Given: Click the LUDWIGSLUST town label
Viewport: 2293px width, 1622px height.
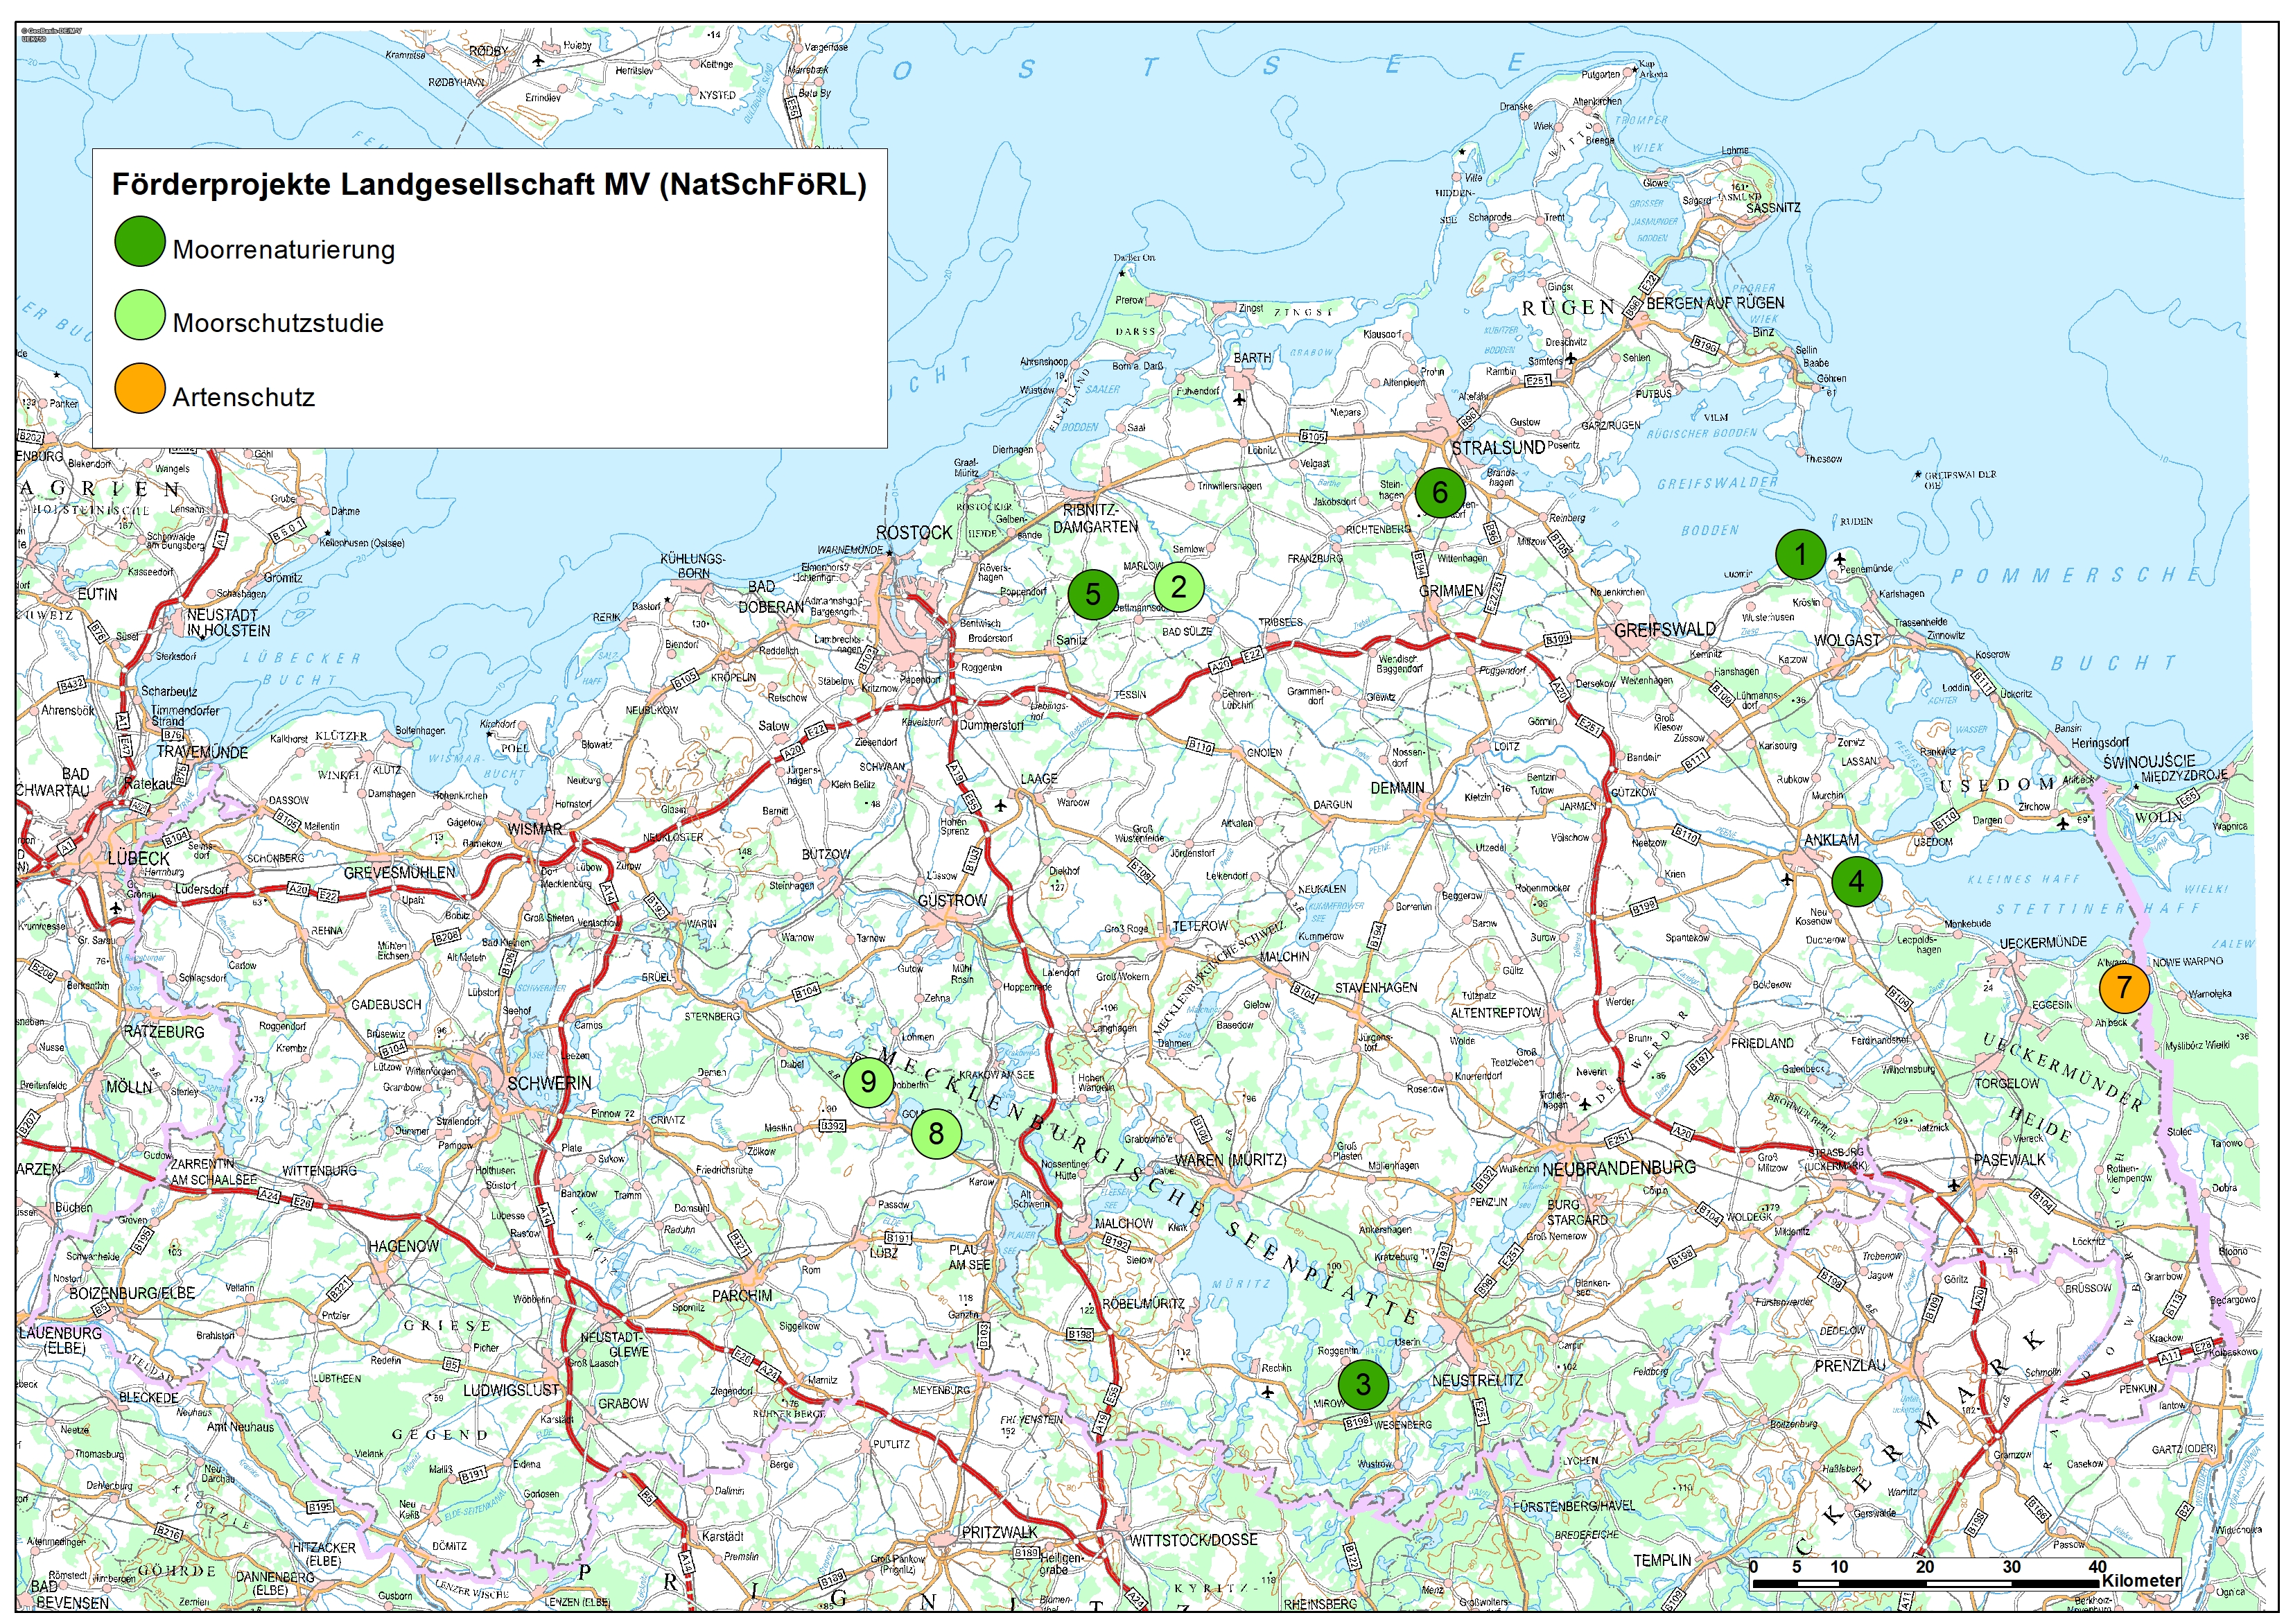Looking at the screenshot, I should [512, 1390].
